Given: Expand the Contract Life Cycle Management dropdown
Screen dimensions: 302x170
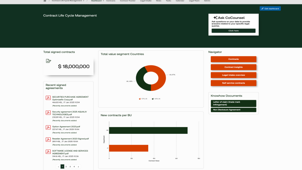Looking at the screenshot, I should pyautogui.click(x=83, y=1).
